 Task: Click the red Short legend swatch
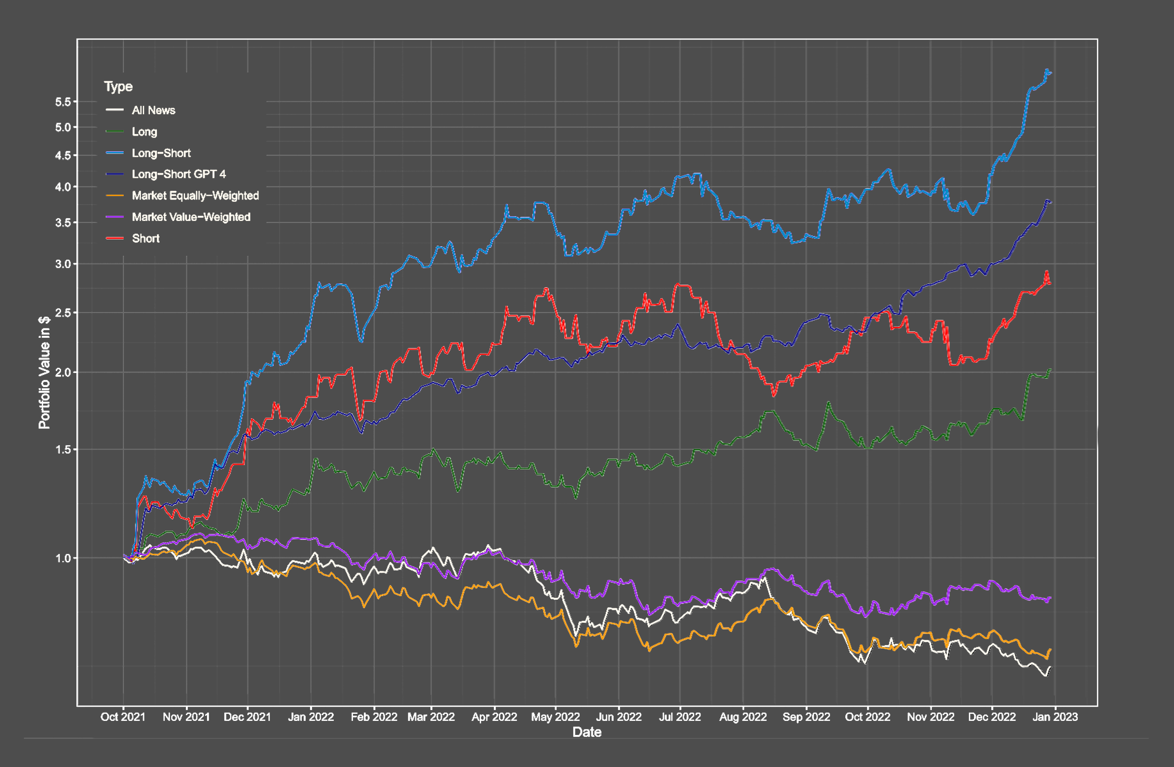pyautogui.click(x=114, y=238)
